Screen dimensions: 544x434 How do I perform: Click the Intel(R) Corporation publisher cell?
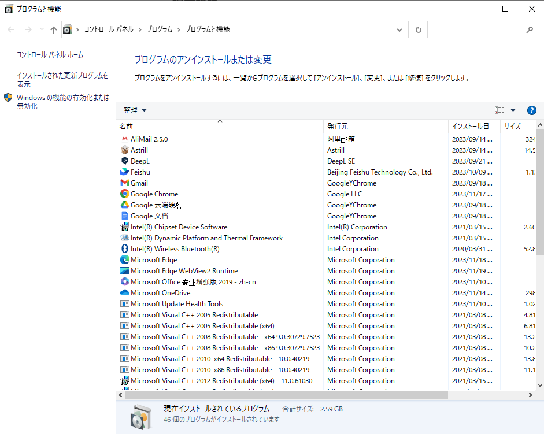pos(357,227)
